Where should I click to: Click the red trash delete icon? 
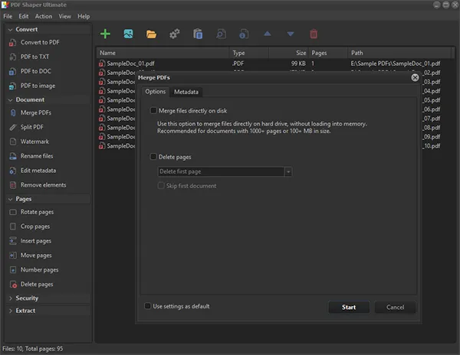[x=313, y=34]
